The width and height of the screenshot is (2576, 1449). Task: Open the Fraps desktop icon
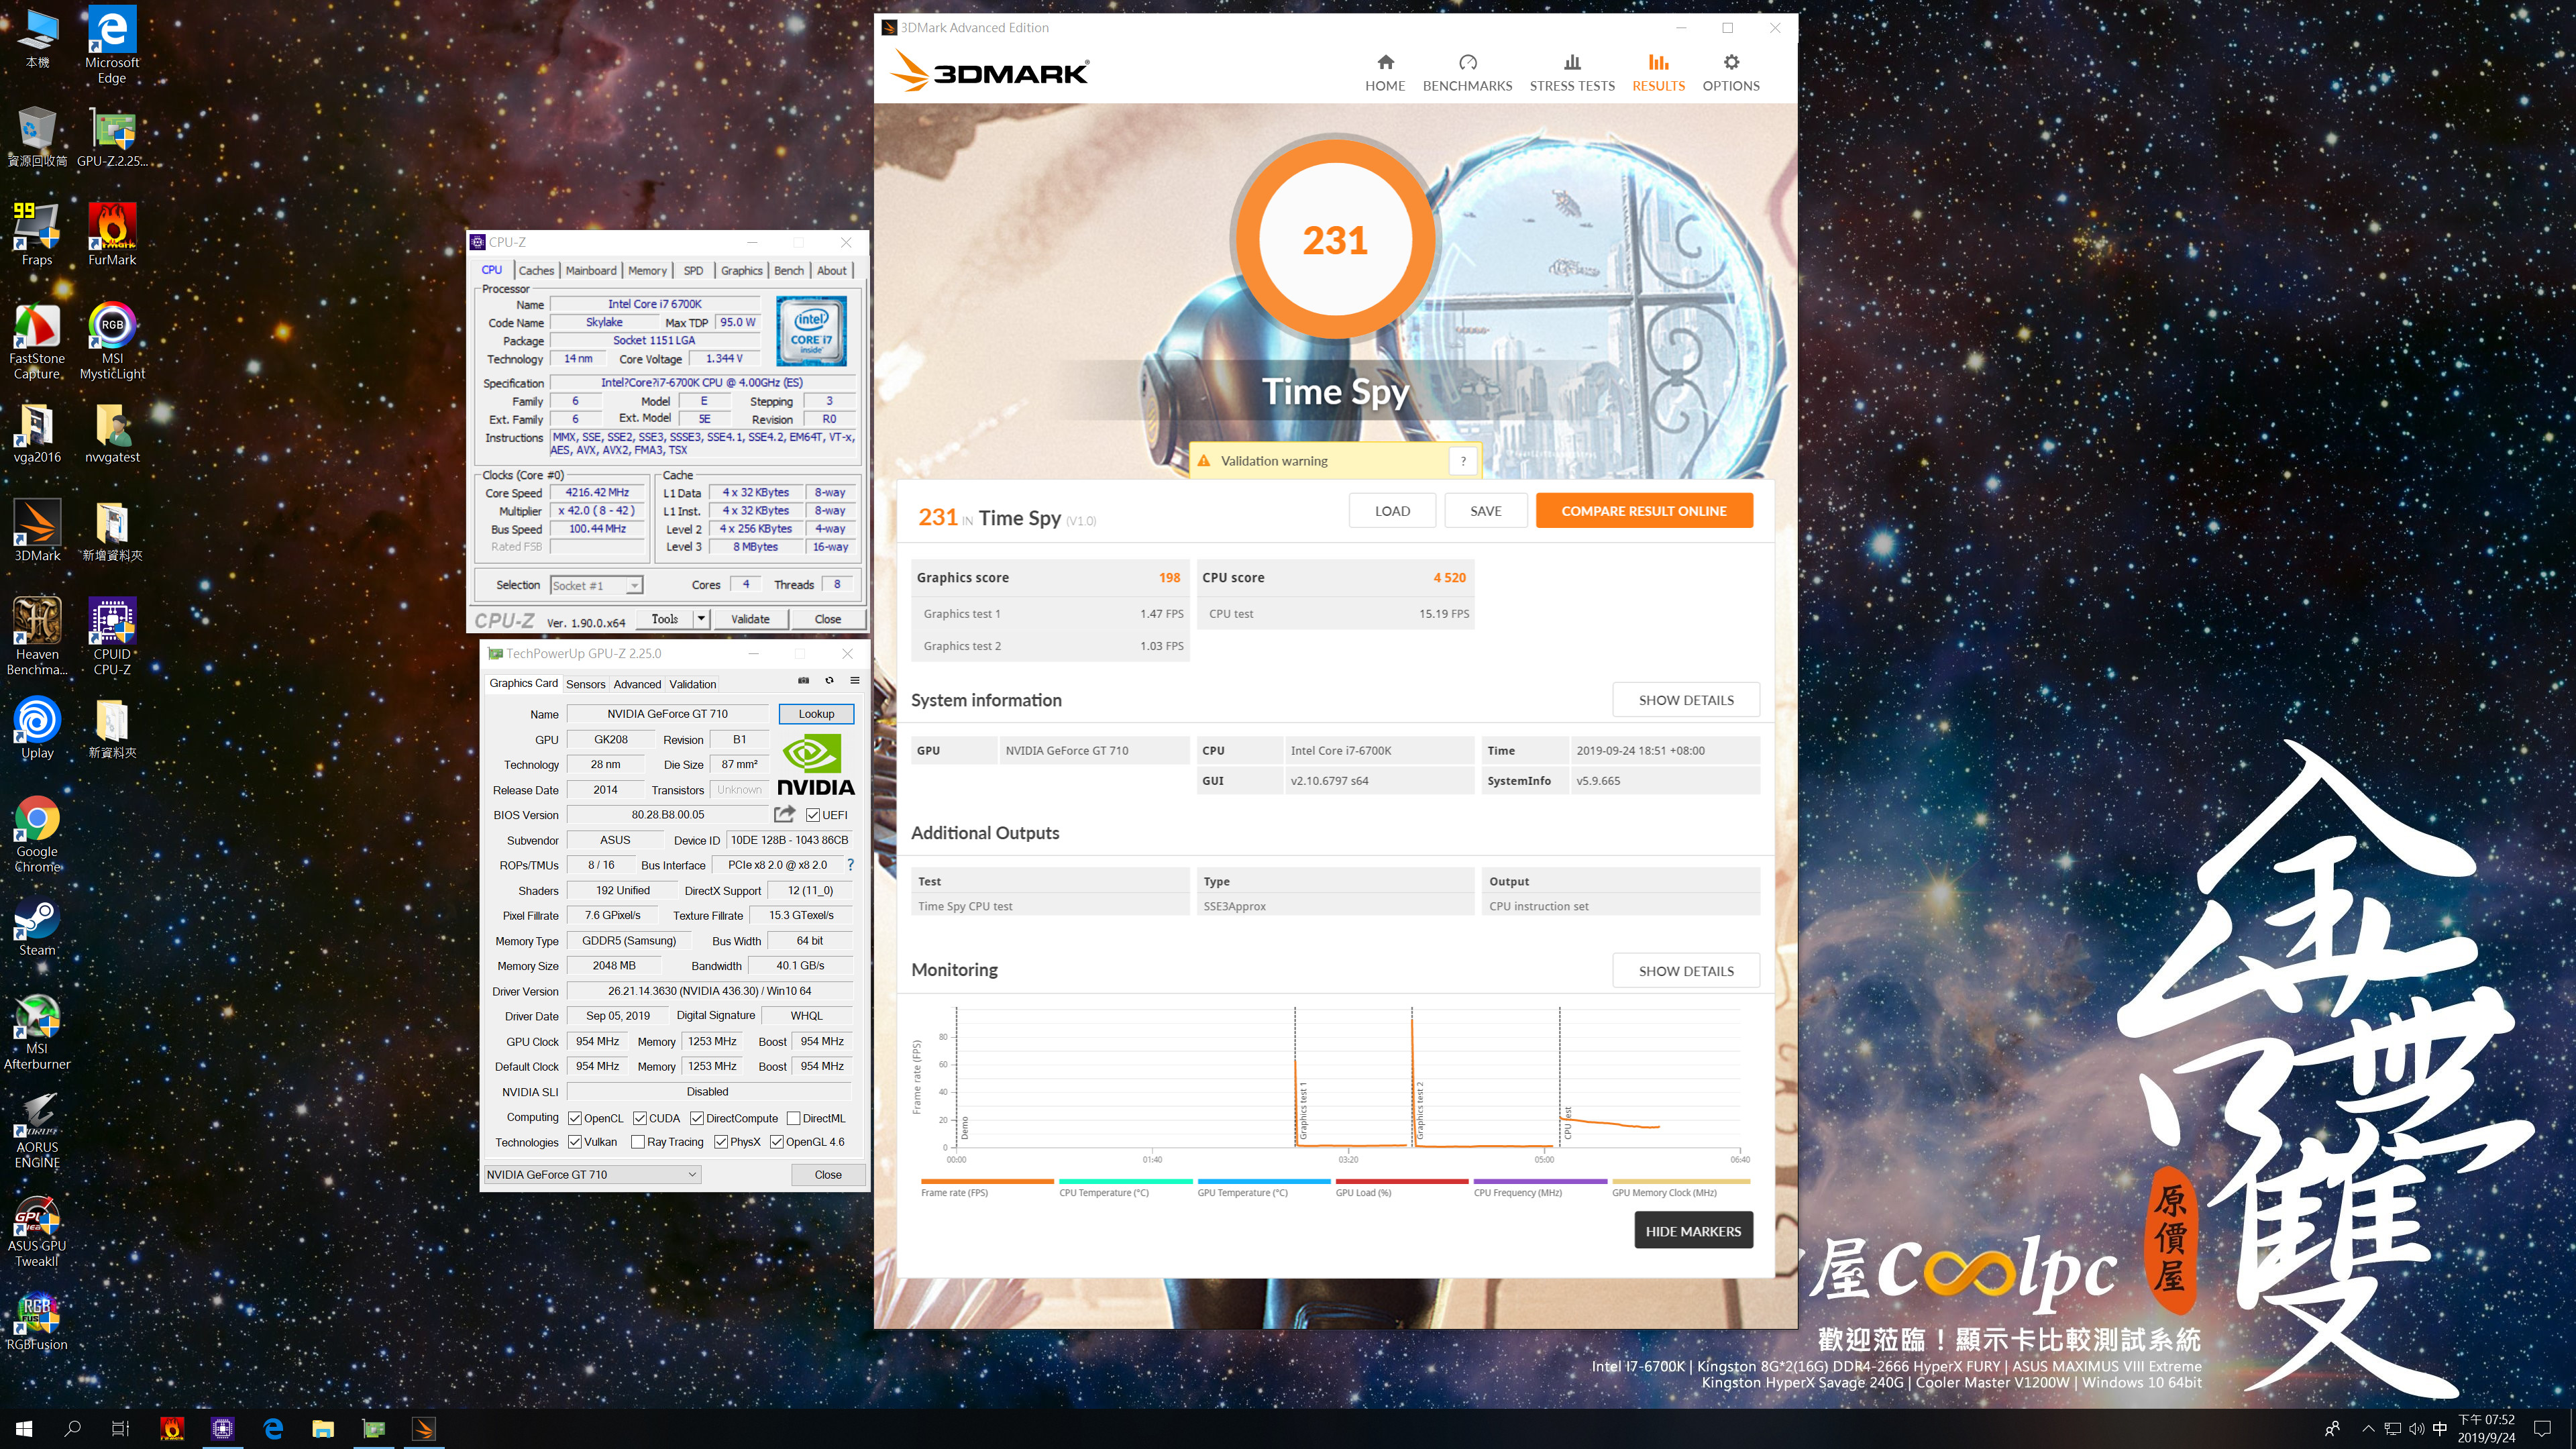37,235
